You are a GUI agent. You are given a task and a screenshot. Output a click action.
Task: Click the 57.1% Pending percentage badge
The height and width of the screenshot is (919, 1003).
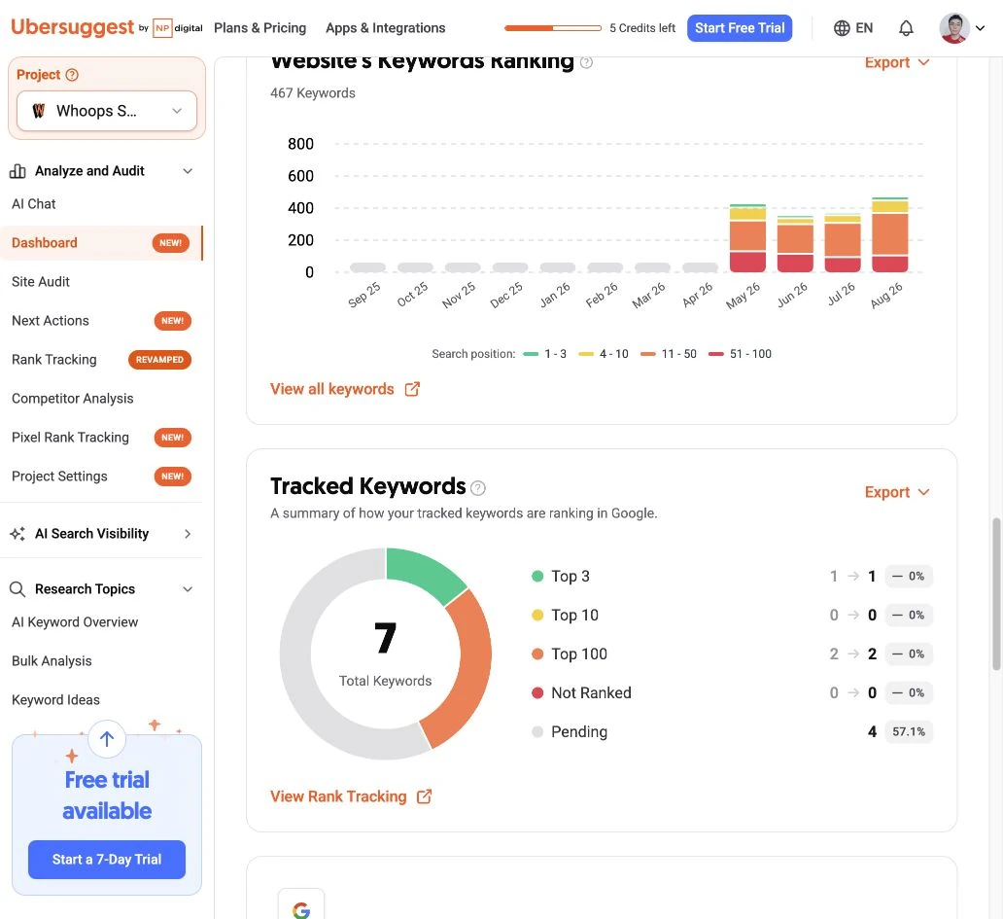(x=909, y=732)
